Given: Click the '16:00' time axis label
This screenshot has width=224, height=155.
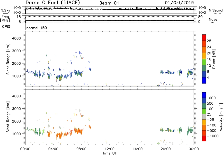Looking at the screenshot, I should [x=137, y=149].
